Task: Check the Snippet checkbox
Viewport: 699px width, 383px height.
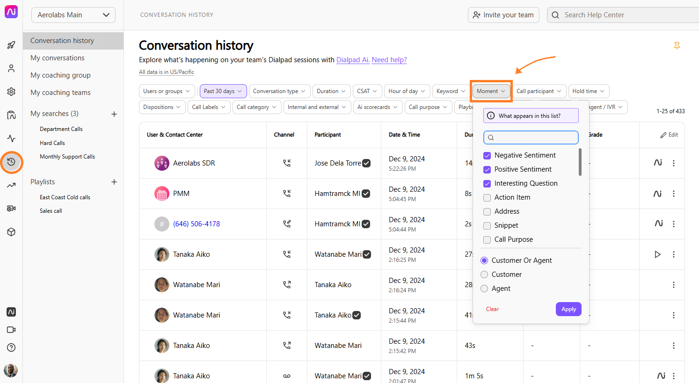Action: tap(487, 225)
